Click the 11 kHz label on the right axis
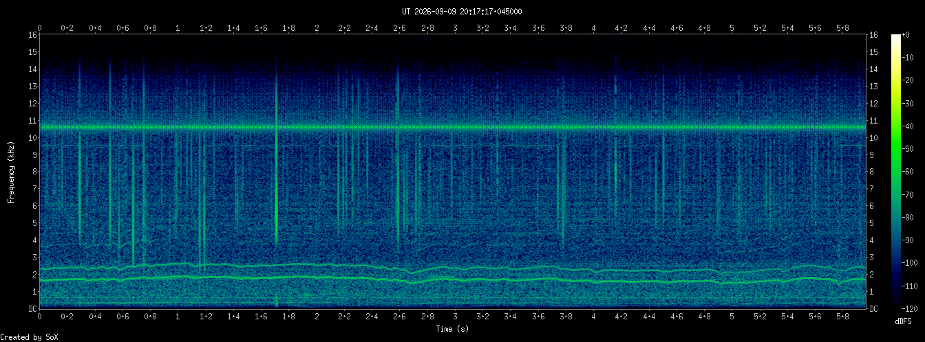925x342 pixels. (x=873, y=121)
